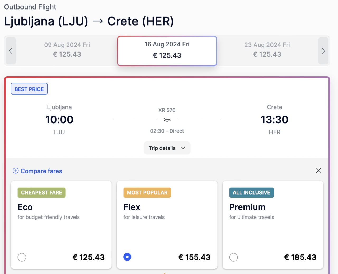The image size is (338, 274).
Task: Click the XR 576 flight number
Action: coord(167,110)
